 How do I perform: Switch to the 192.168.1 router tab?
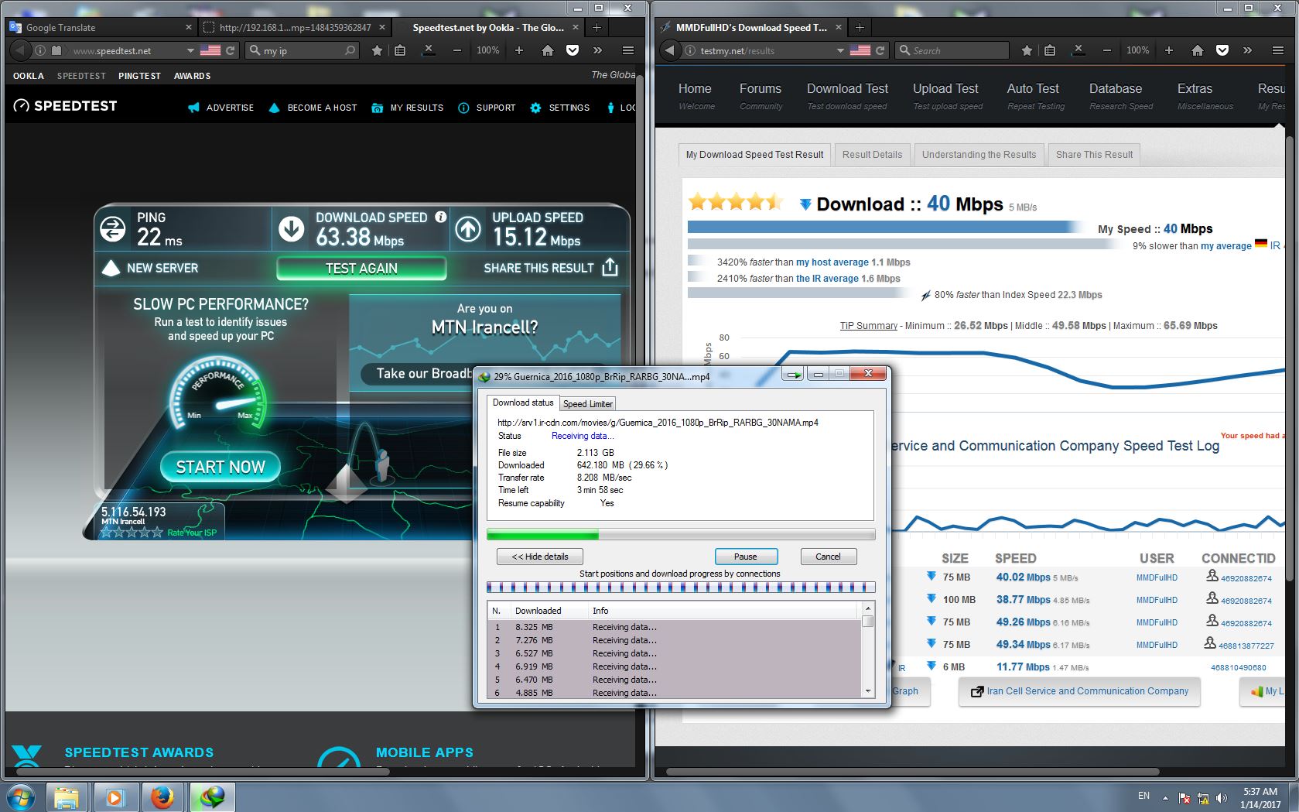[x=295, y=27]
